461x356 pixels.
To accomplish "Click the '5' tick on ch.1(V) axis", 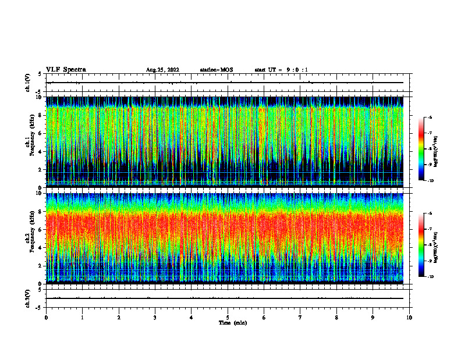I will [40, 74].
